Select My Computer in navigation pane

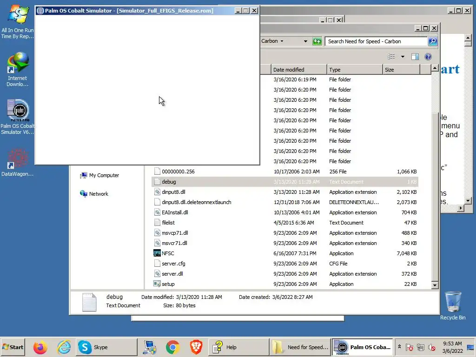[100, 175]
